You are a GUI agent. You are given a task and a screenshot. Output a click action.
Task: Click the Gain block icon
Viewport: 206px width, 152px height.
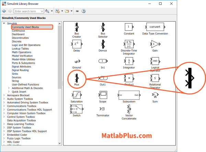tap(155, 43)
